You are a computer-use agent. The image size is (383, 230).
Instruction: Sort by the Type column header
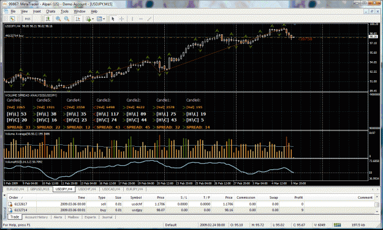coord(96,198)
